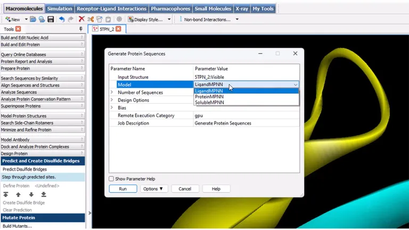Open the New button dropdown arrow
Screen dimensions: 409x230
[x=26, y=19]
